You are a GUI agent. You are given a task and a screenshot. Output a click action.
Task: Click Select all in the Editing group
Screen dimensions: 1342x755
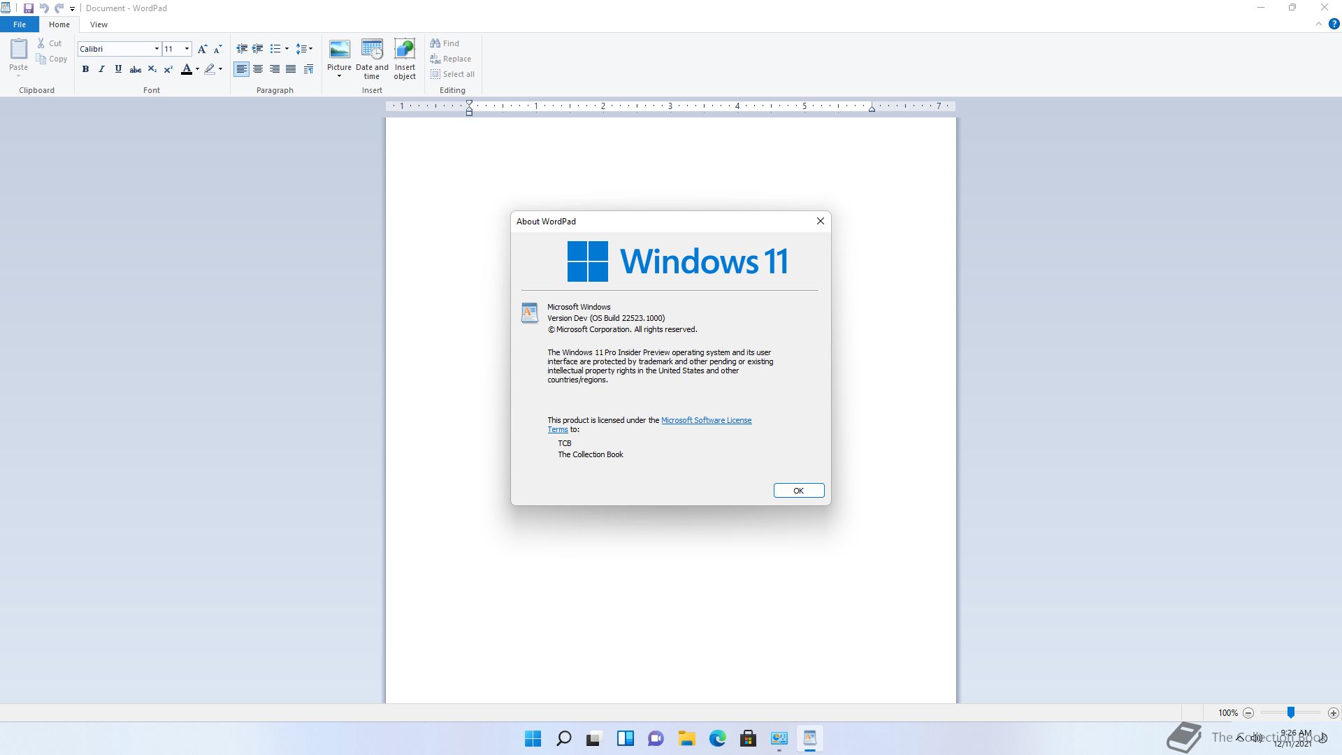[453, 74]
